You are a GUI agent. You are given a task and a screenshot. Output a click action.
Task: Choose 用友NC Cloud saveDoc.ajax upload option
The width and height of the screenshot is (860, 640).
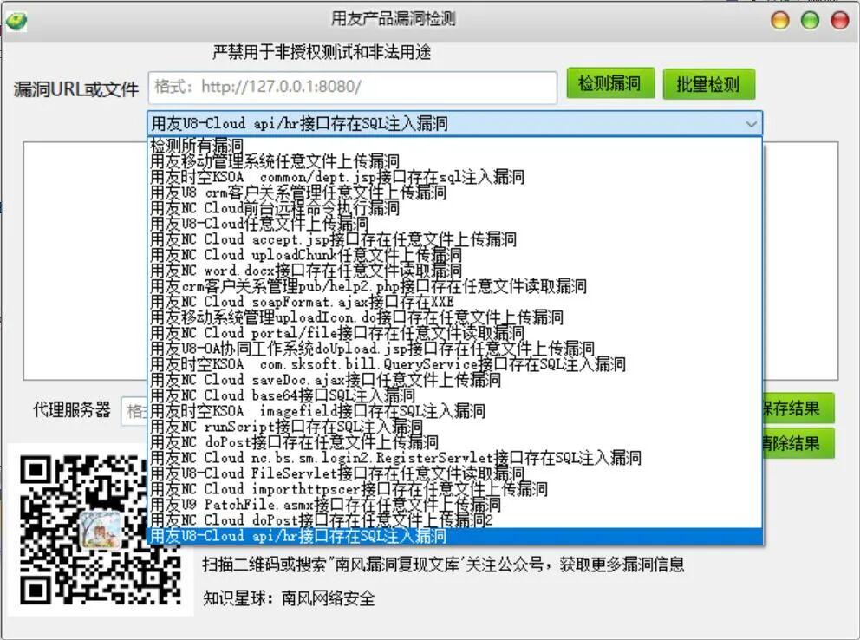tap(454, 380)
